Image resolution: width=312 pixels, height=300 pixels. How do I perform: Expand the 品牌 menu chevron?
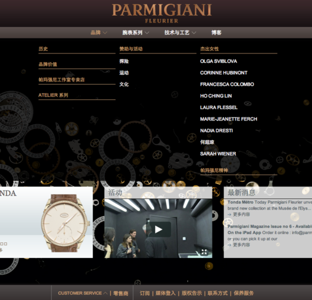pos(105,33)
